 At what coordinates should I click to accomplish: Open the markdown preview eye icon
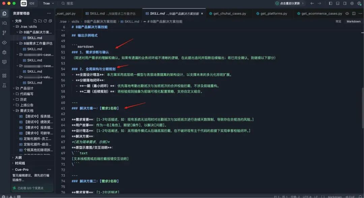[347, 13]
